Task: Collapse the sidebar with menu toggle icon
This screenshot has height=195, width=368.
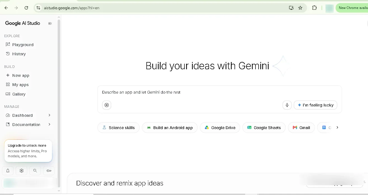Action: click(x=50, y=23)
